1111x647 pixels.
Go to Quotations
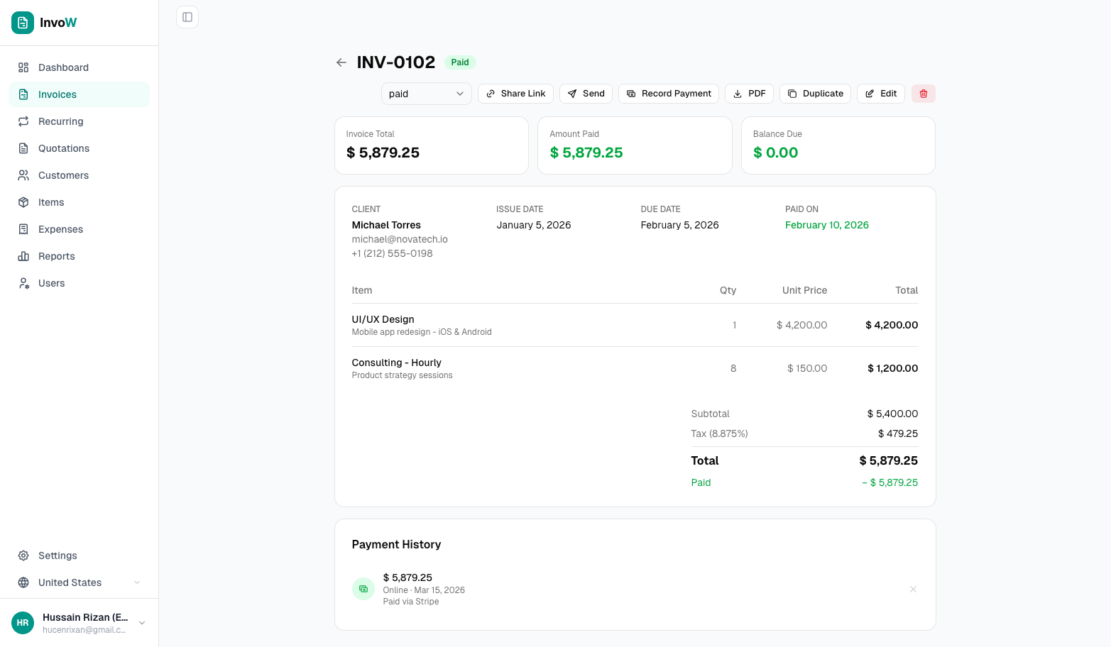[79, 148]
